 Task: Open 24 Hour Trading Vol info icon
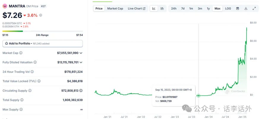pyautogui.click(x=32, y=72)
